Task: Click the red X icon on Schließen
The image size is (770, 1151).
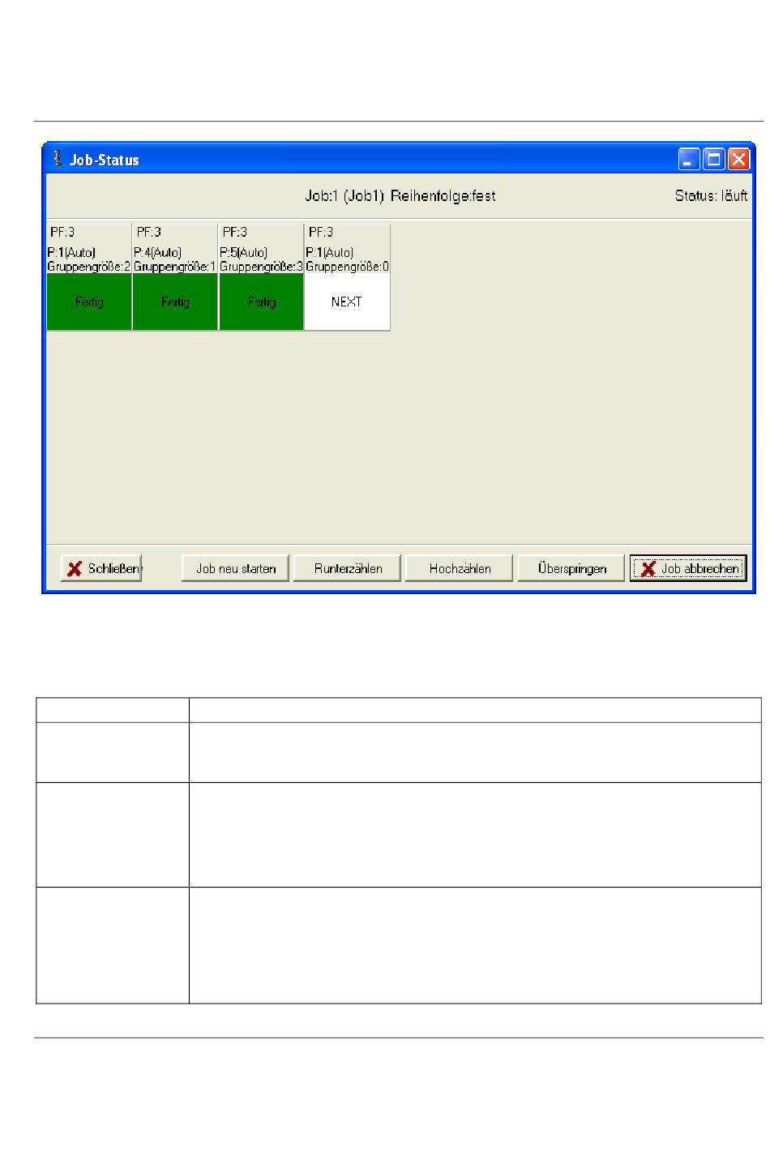Action: pyautogui.click(x=75, y=569)
